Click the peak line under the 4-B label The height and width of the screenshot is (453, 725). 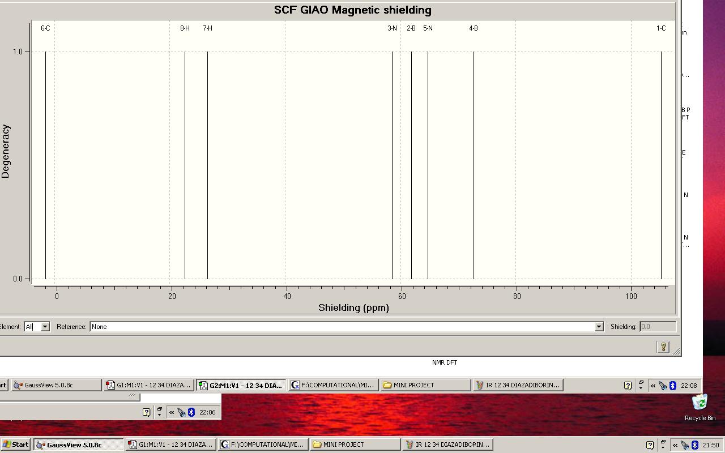click(x=474, y=165)
